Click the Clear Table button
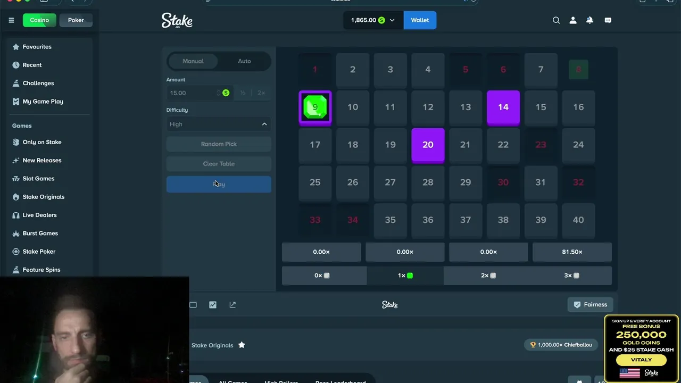The height and width of the screenshot is (383, 681). pos(219,164)
